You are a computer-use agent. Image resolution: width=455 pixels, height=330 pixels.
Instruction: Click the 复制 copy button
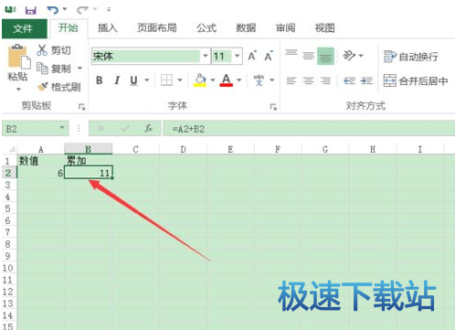point(54,69)
